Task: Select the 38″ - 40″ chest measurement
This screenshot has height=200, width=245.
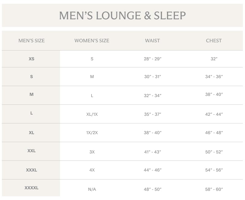Action: (214, 95)
